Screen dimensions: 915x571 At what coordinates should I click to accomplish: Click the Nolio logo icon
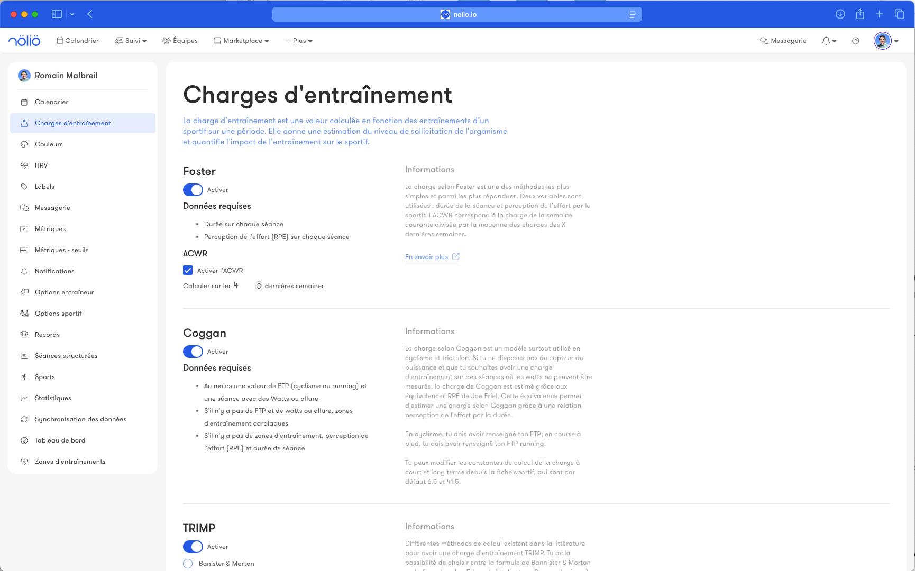coord(24,41)
